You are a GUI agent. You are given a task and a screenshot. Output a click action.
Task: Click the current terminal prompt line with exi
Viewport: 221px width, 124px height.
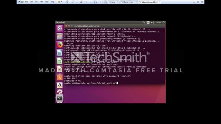[91, 83]
